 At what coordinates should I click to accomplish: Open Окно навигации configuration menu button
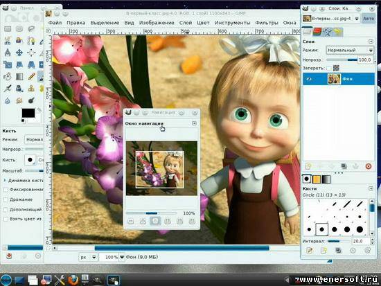(194, 123)
